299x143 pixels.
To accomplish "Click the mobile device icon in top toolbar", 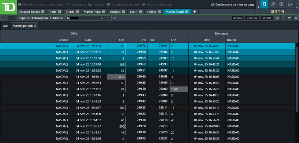I will pos(264,4).
